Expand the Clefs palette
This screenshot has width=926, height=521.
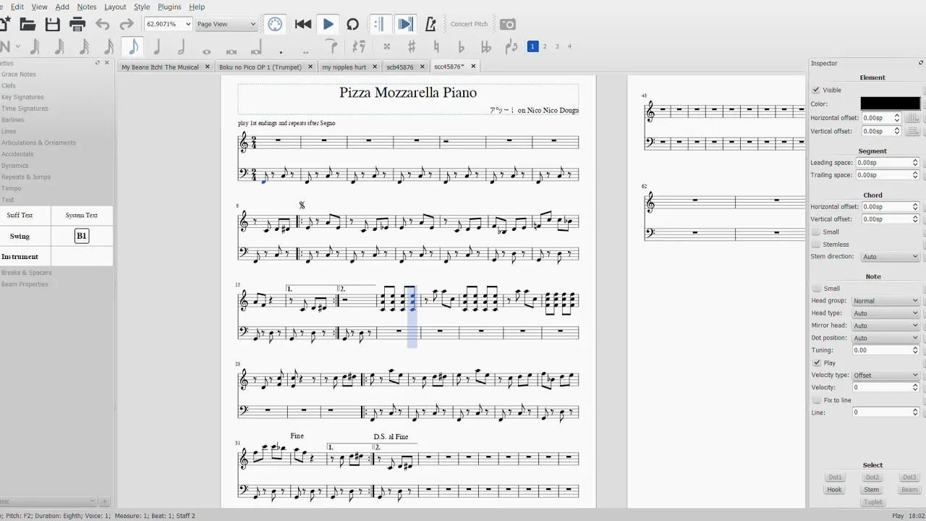pos(9,85)
